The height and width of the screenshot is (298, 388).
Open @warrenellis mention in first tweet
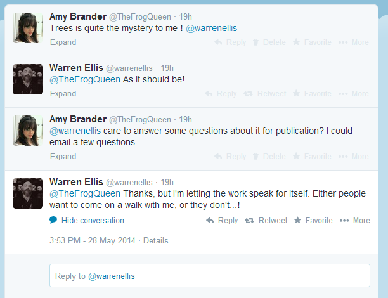[211, 28]
